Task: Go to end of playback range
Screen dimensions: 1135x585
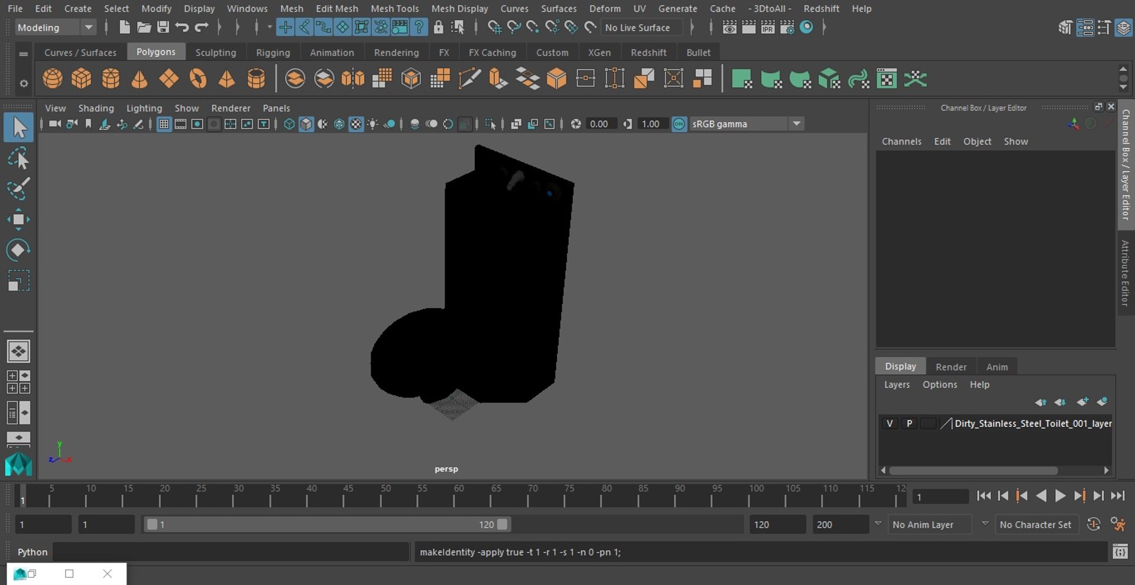Action: [1117, 496]
